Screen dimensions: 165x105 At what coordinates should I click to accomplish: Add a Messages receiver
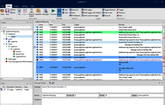pos(45,12)
